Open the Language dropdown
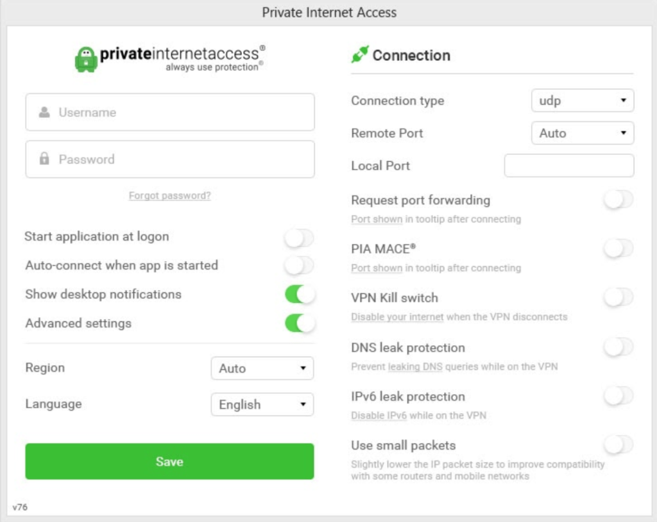657x522 pixels. point(262,404)
